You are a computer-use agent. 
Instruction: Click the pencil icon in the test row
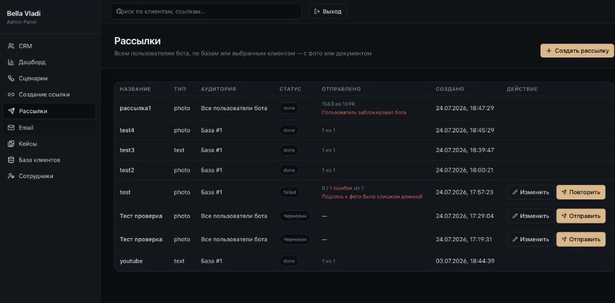coord(515,192)
